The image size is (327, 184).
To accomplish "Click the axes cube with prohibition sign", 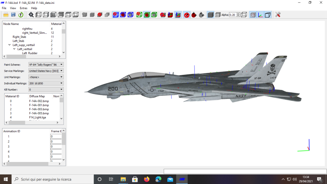I will point(163,15).
